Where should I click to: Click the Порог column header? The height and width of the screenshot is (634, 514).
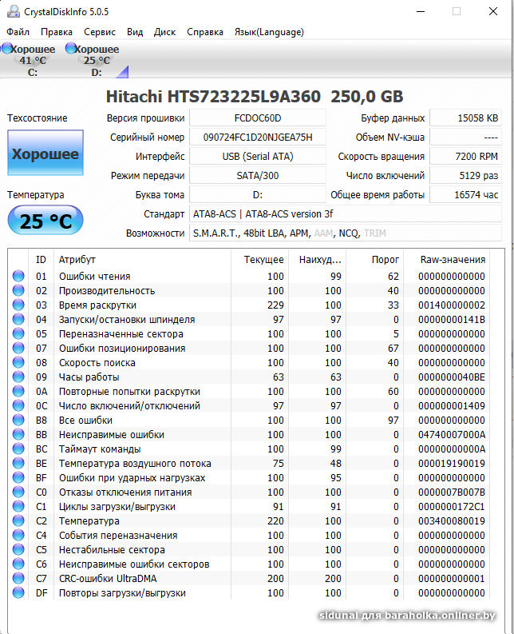click(x=375, y=260)
